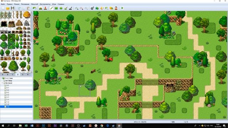This screenshot has height=128, width=228.
Task: Open the Масштаб menu
Action: pos(35,4)
